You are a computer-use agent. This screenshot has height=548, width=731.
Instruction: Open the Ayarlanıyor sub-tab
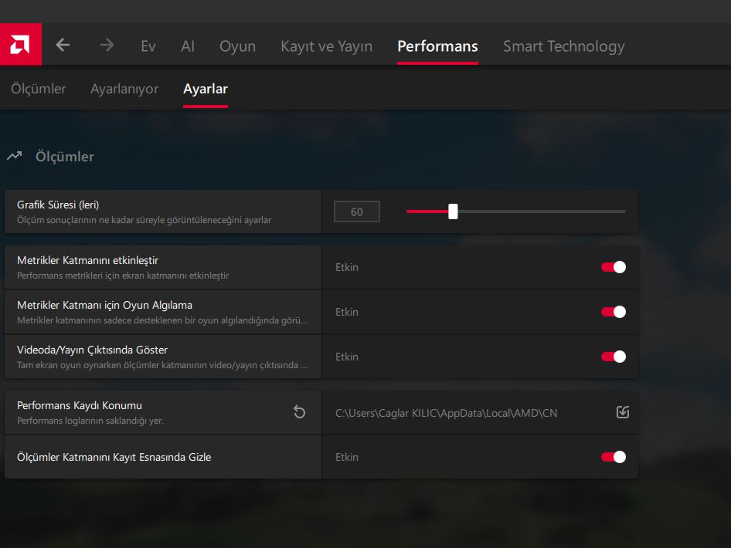pos(124,89)
